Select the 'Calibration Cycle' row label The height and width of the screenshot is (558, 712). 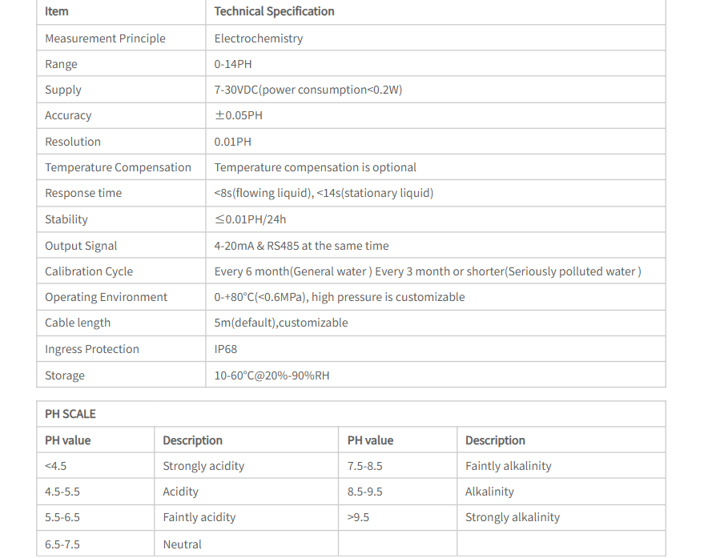(x=89, y=271)
